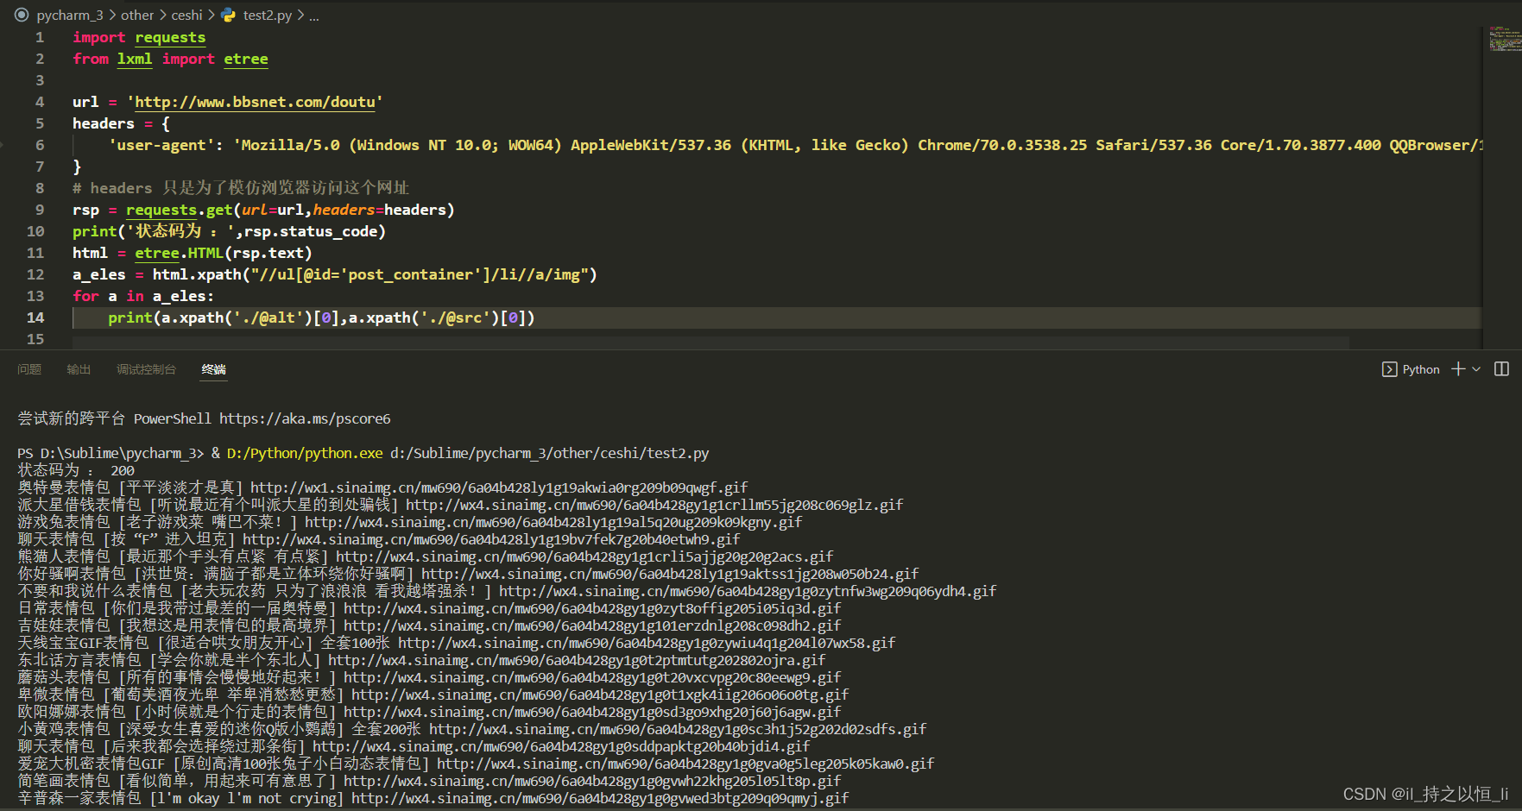The width and height of the screenshot is (1522, 811).
Task: Click the 'requests' module on line 1
Action: tap(170, 37)
